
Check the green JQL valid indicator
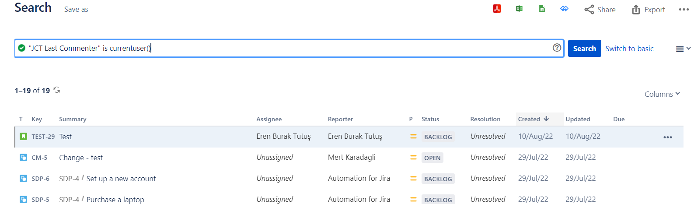point(21,48)
